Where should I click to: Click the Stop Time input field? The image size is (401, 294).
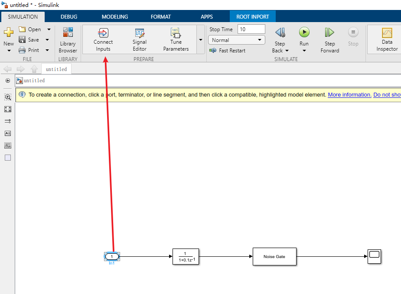click(x=251, y=29)
